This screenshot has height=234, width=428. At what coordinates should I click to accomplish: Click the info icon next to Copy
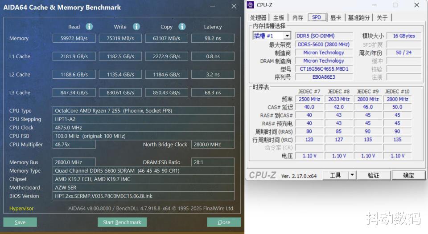click(x=182, y=26)
